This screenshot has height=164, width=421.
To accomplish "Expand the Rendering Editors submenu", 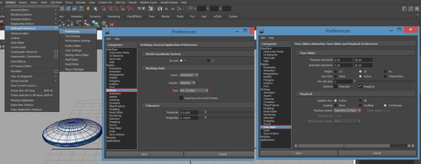I will (32, 14).
